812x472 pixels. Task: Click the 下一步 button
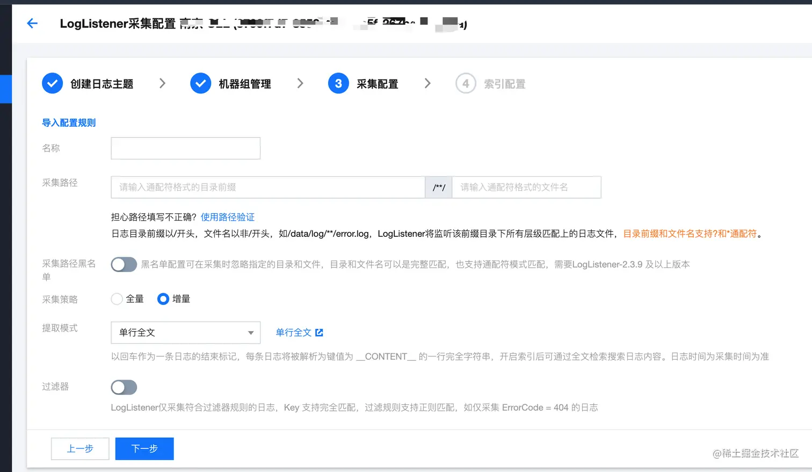pos(144,448)
